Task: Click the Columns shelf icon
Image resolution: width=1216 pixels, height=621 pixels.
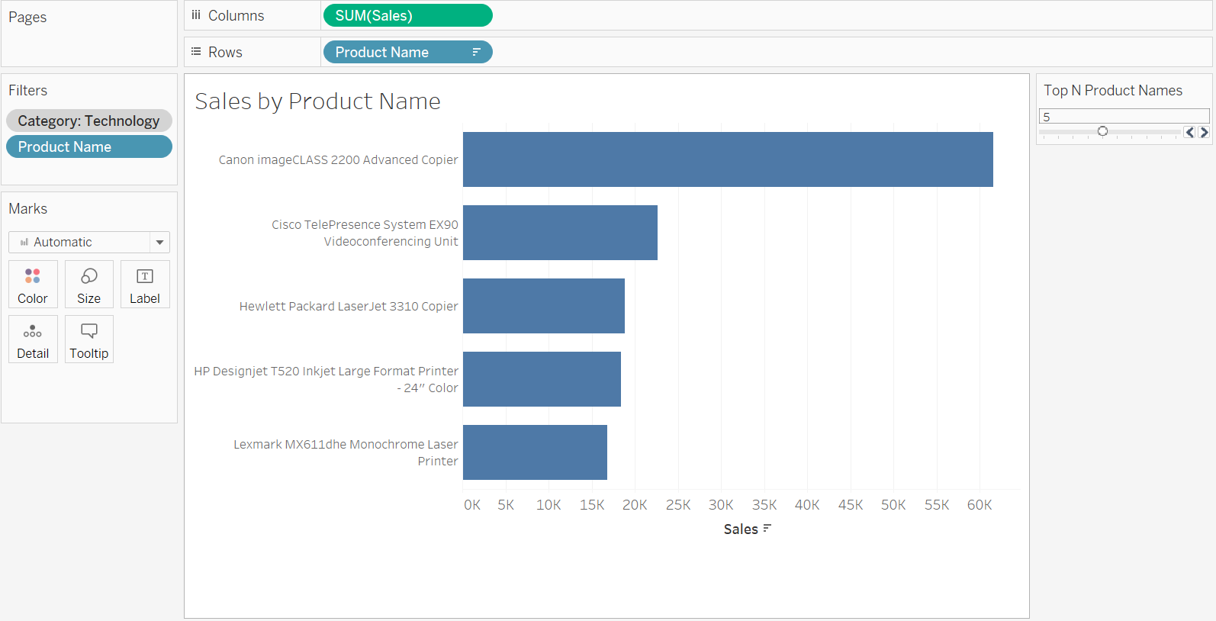Action: click(196, 15)
